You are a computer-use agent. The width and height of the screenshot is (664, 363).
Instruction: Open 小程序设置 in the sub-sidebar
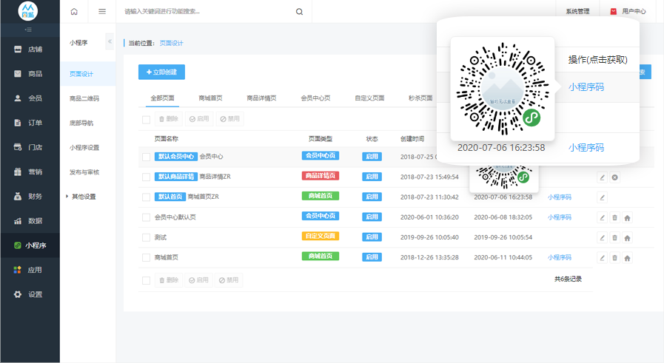click(84, 148)
